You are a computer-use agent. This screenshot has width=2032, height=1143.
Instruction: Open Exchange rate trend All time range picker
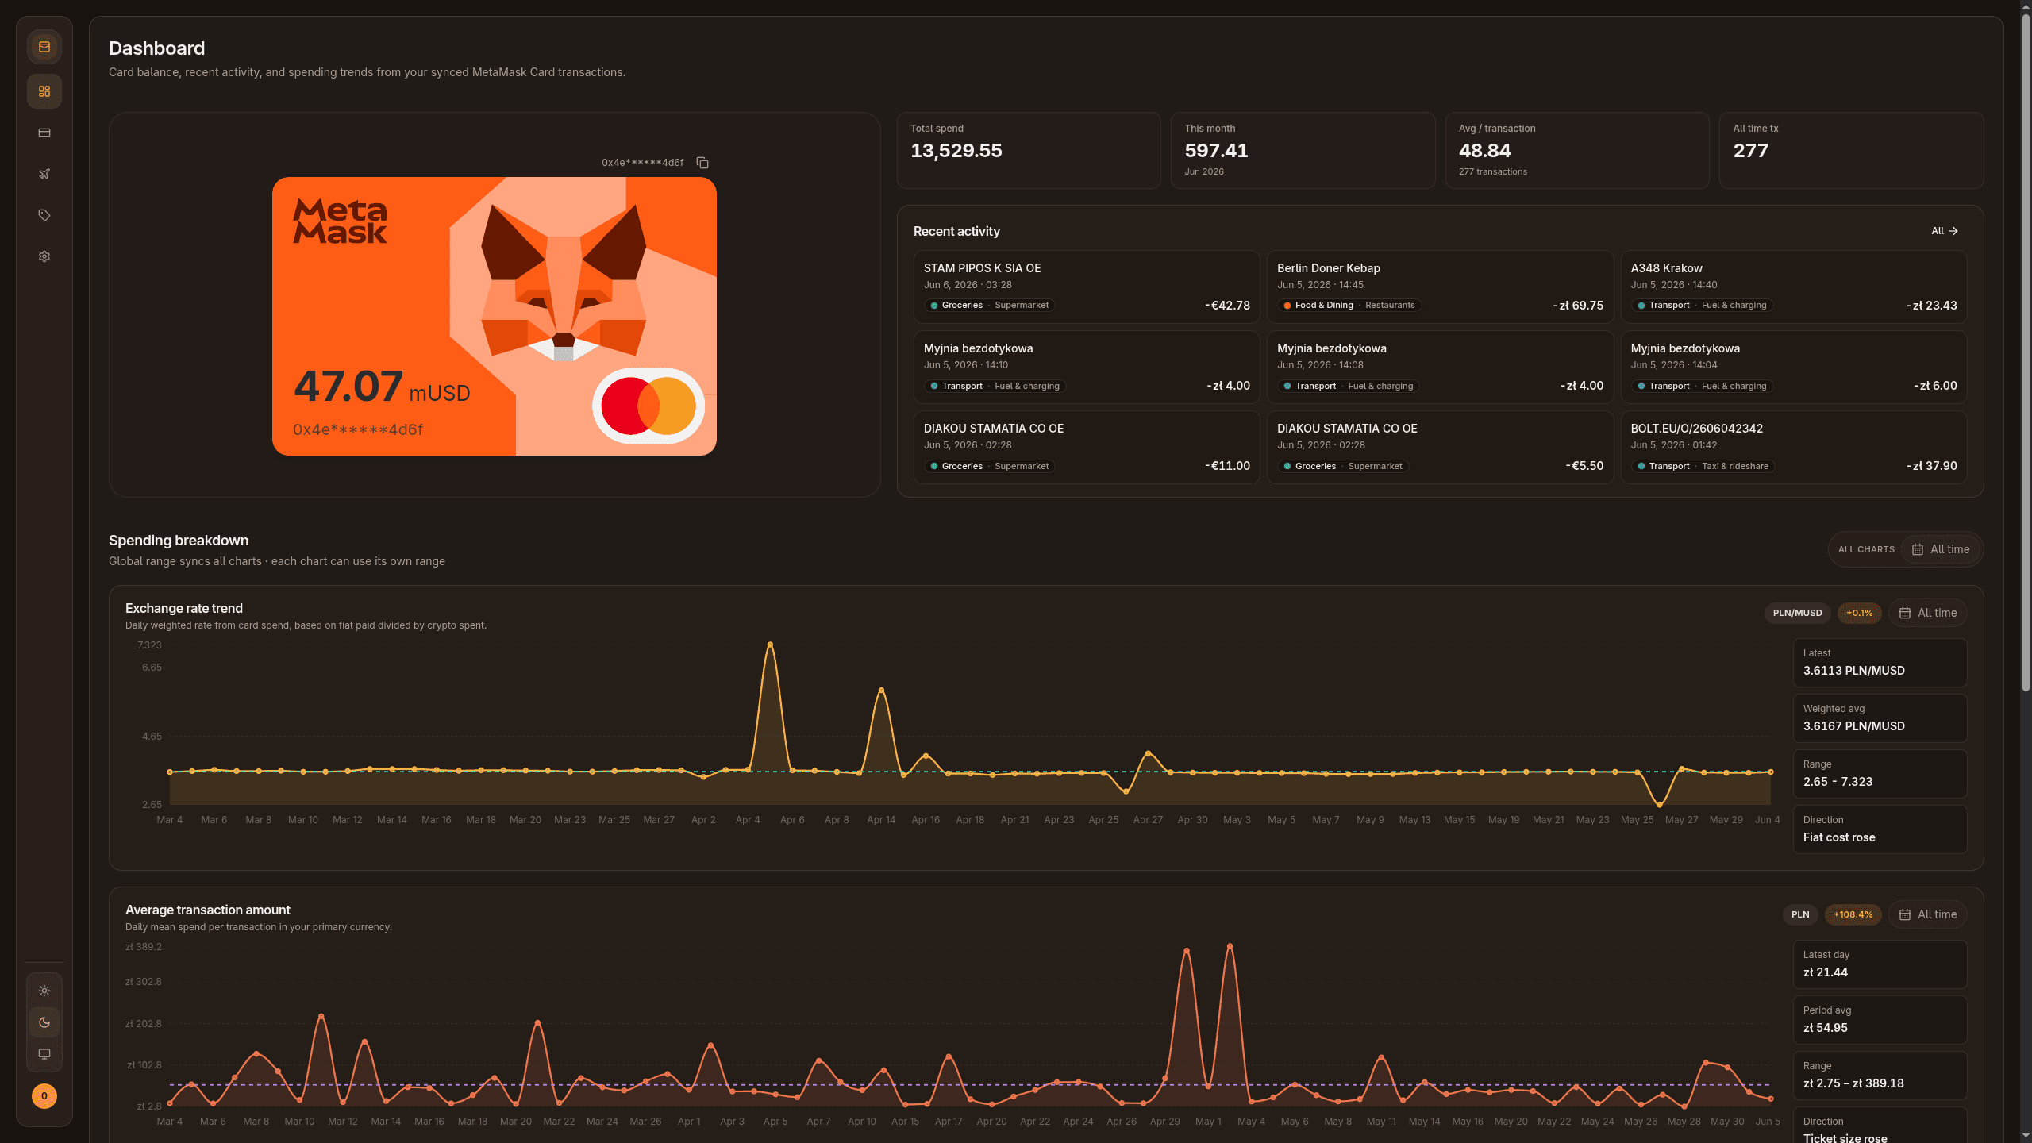coord(1928,613)
